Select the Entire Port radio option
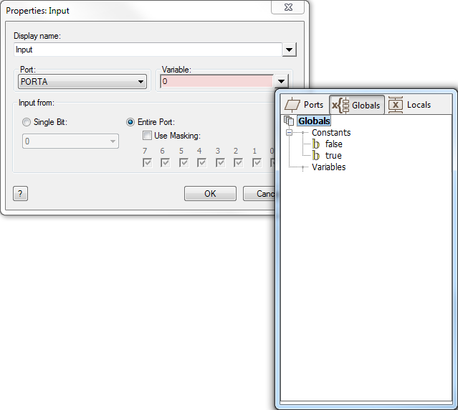This screenshot has width=458, height=410. point(130,122)
